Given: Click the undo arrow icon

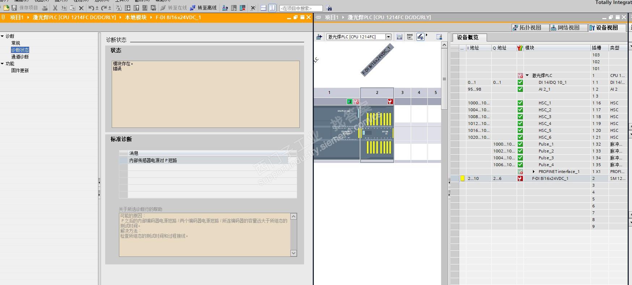Looking at the screenshot, I should pyautogui.click(x=91, y=8).
